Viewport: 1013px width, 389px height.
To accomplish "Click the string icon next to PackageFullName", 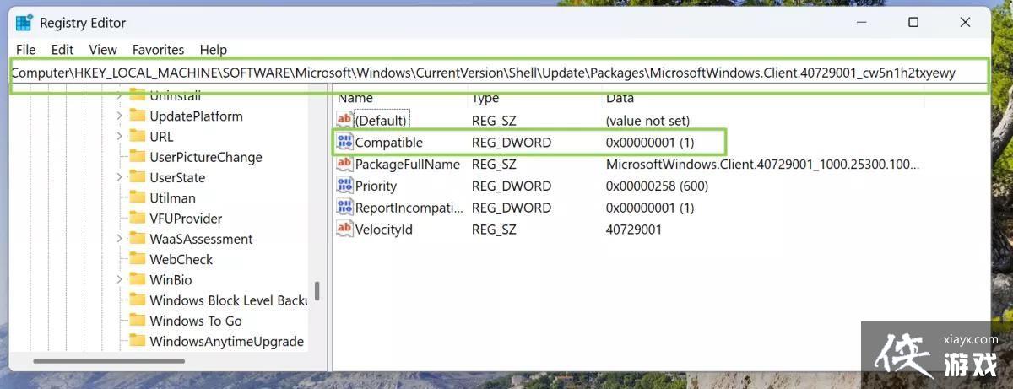I will point(344,164).
